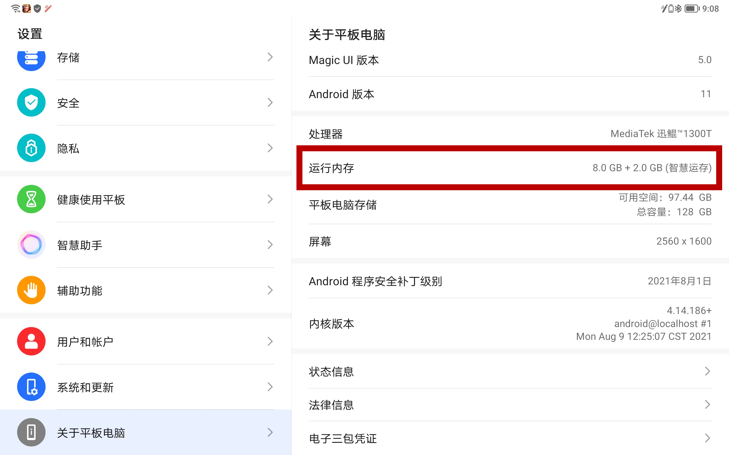Open the 隐私 privacy lock icon
The height and width of the screenshot is (455, 729).
(31, 148)
